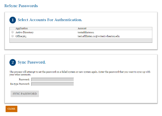
Task: Click the orange CLOSE button
Action: [12, 109]
